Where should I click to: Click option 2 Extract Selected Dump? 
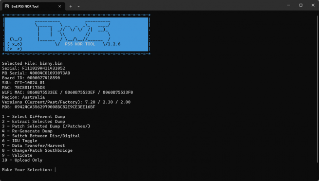tap(34, 121)
